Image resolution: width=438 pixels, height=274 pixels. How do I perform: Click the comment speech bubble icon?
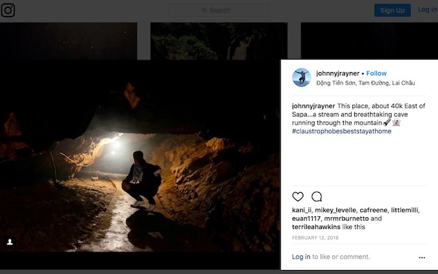317,197
